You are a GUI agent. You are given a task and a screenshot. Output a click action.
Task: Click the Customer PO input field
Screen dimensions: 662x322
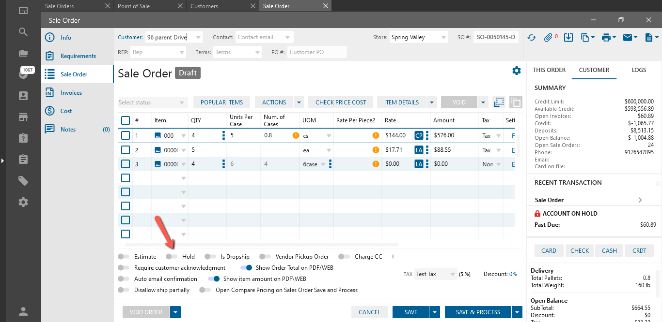click(317, 52)
